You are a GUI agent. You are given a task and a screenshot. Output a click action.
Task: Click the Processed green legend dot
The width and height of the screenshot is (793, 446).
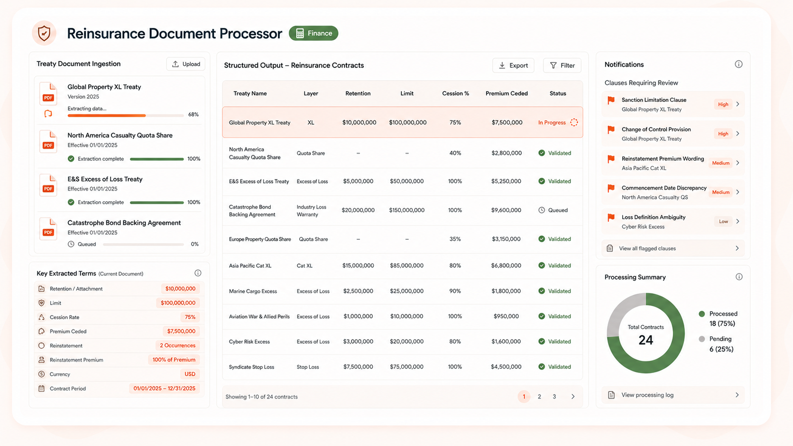(x=702, y=314)
